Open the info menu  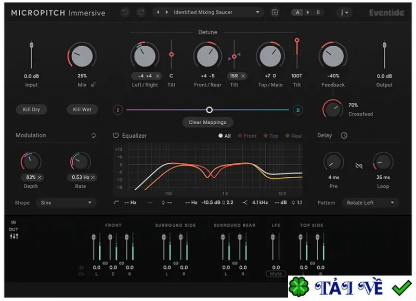click(344, 12)
